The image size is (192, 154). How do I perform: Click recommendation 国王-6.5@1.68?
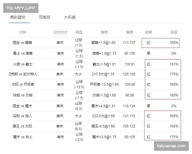[x=103, y=126]
